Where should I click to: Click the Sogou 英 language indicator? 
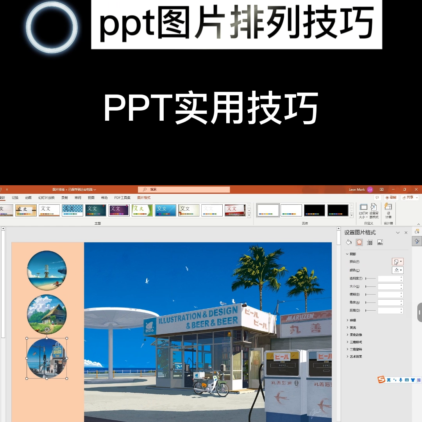389,380
